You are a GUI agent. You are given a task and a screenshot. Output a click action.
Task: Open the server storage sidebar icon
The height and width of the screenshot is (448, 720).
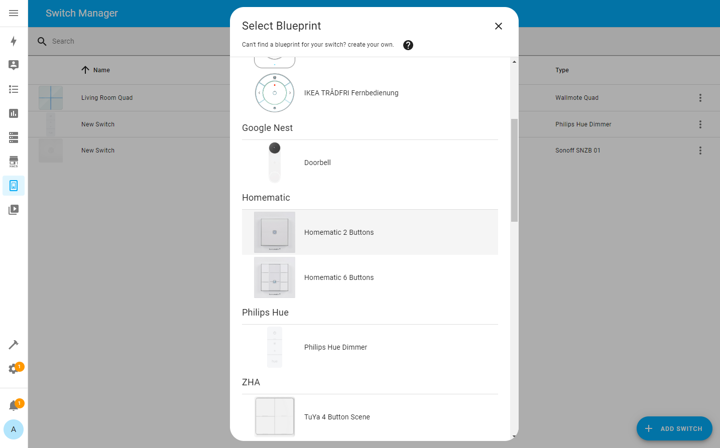(14, 137)
